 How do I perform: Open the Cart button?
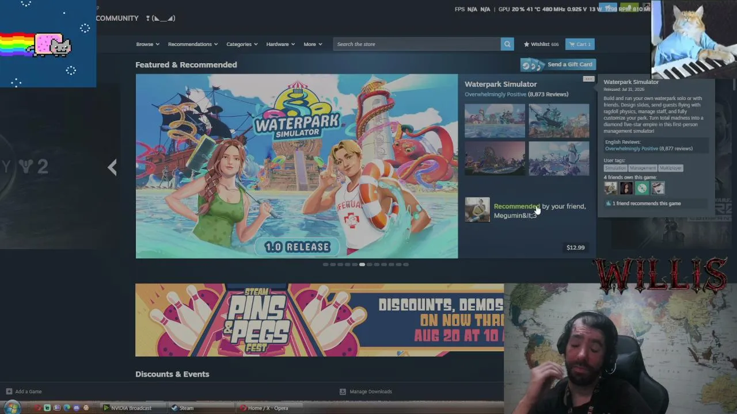click(580, 44)
